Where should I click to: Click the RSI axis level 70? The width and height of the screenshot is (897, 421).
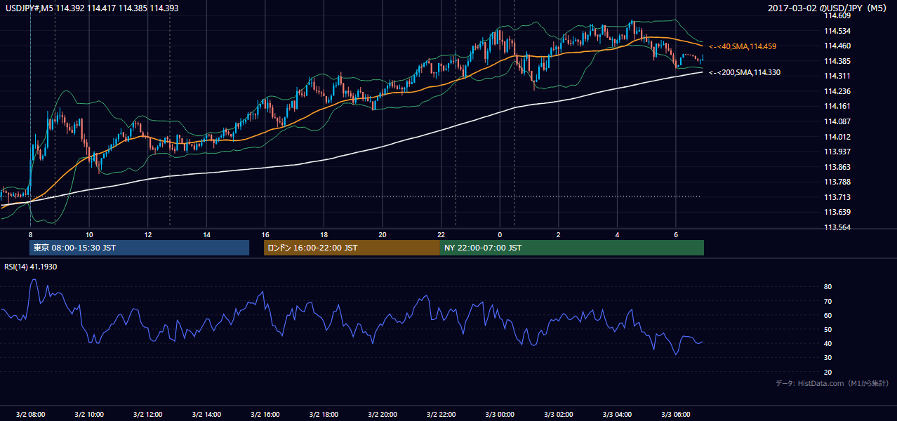click(828, 301)
